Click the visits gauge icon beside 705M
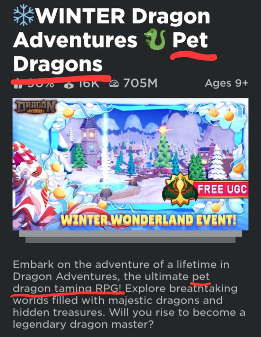Screen dimensions: 261x337 click(114, 84)
